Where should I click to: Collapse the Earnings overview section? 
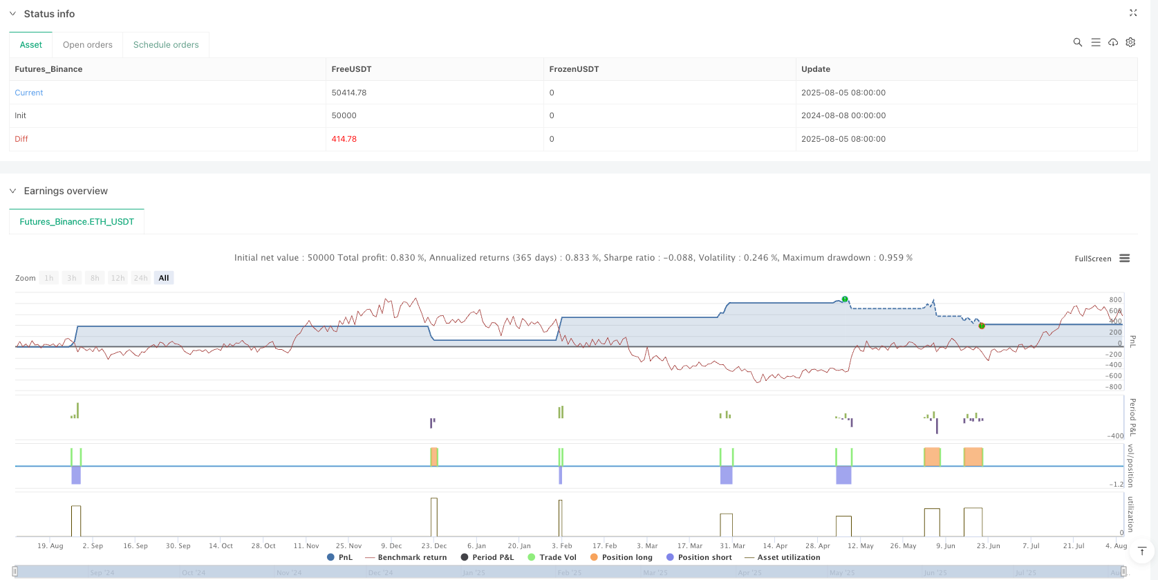coord(12,191)
